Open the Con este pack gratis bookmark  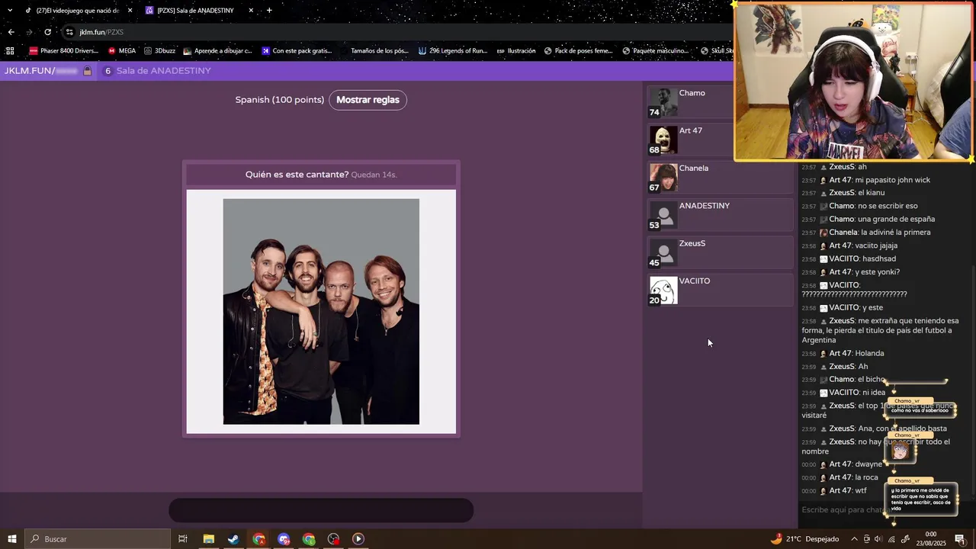point(297,51)
